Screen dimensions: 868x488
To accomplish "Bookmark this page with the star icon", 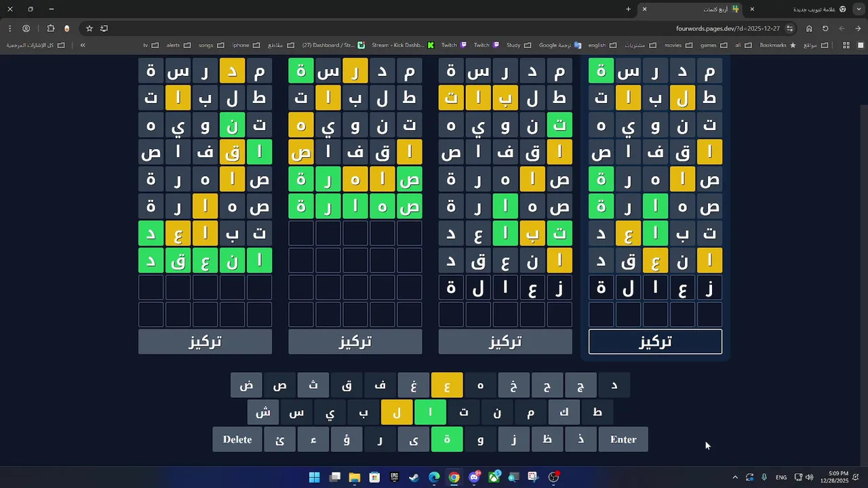I will 89,28.
